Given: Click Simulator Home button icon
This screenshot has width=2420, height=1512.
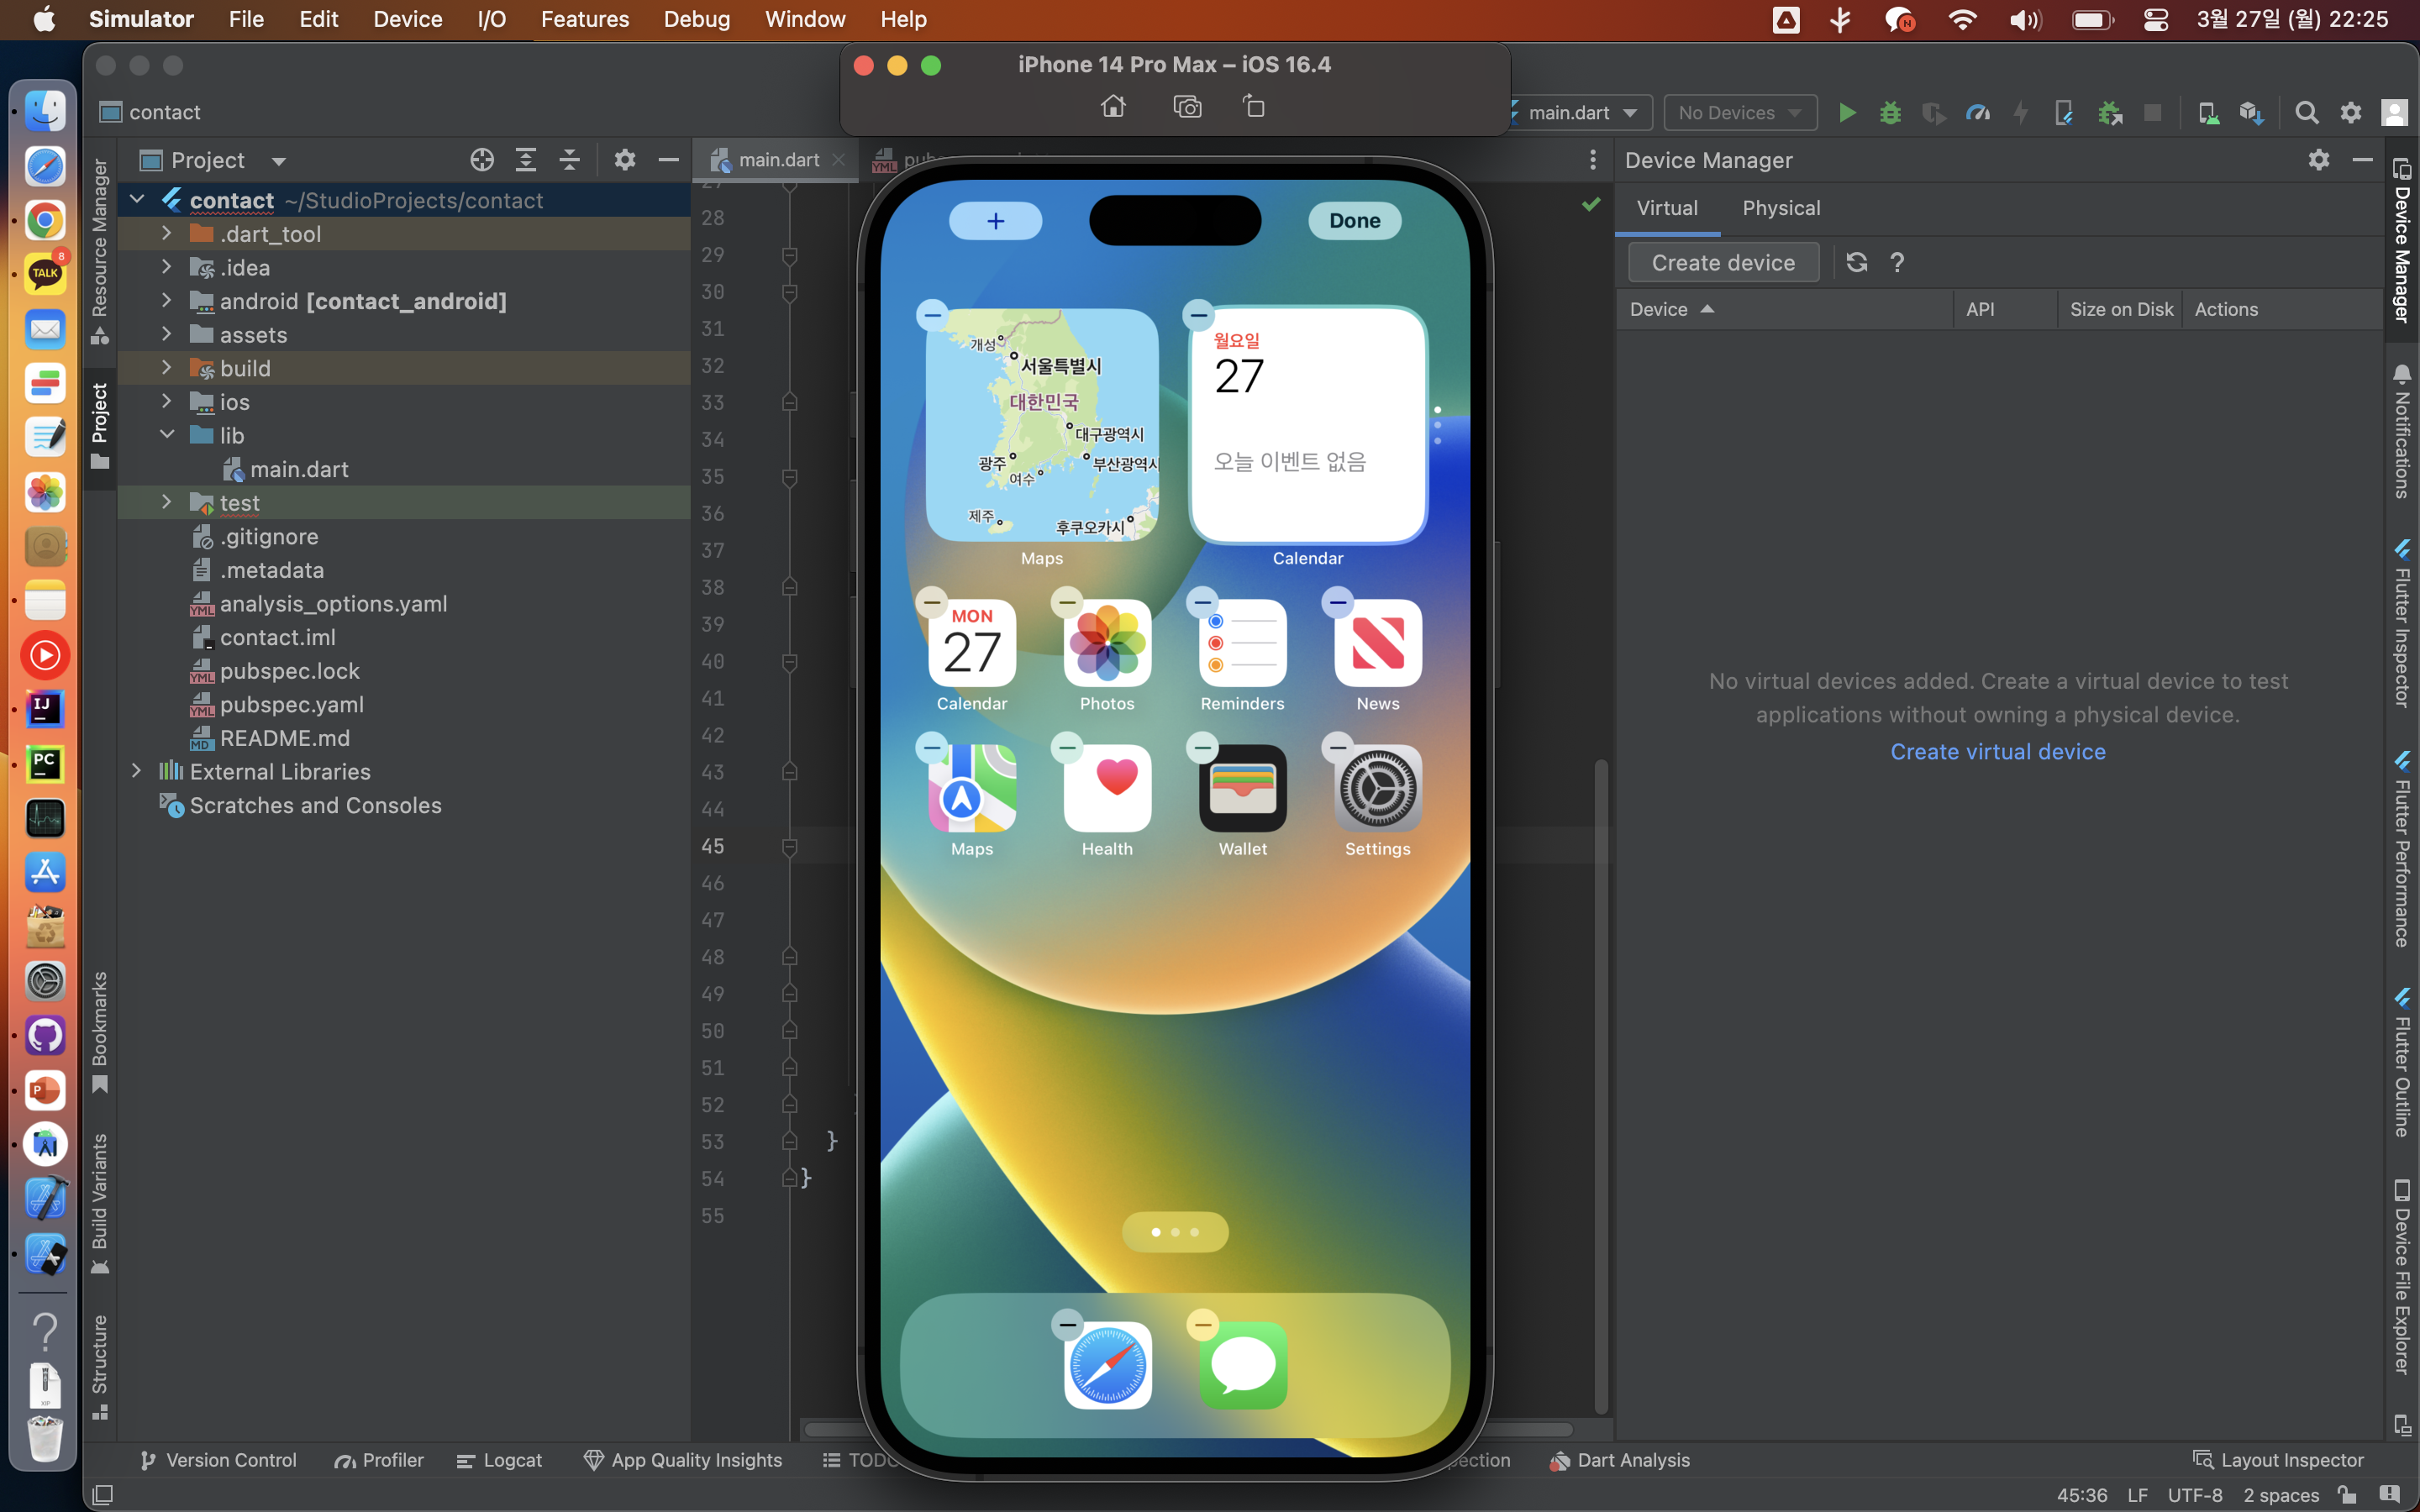Looking at the screenshot, I should click(x=1113, y=106).
